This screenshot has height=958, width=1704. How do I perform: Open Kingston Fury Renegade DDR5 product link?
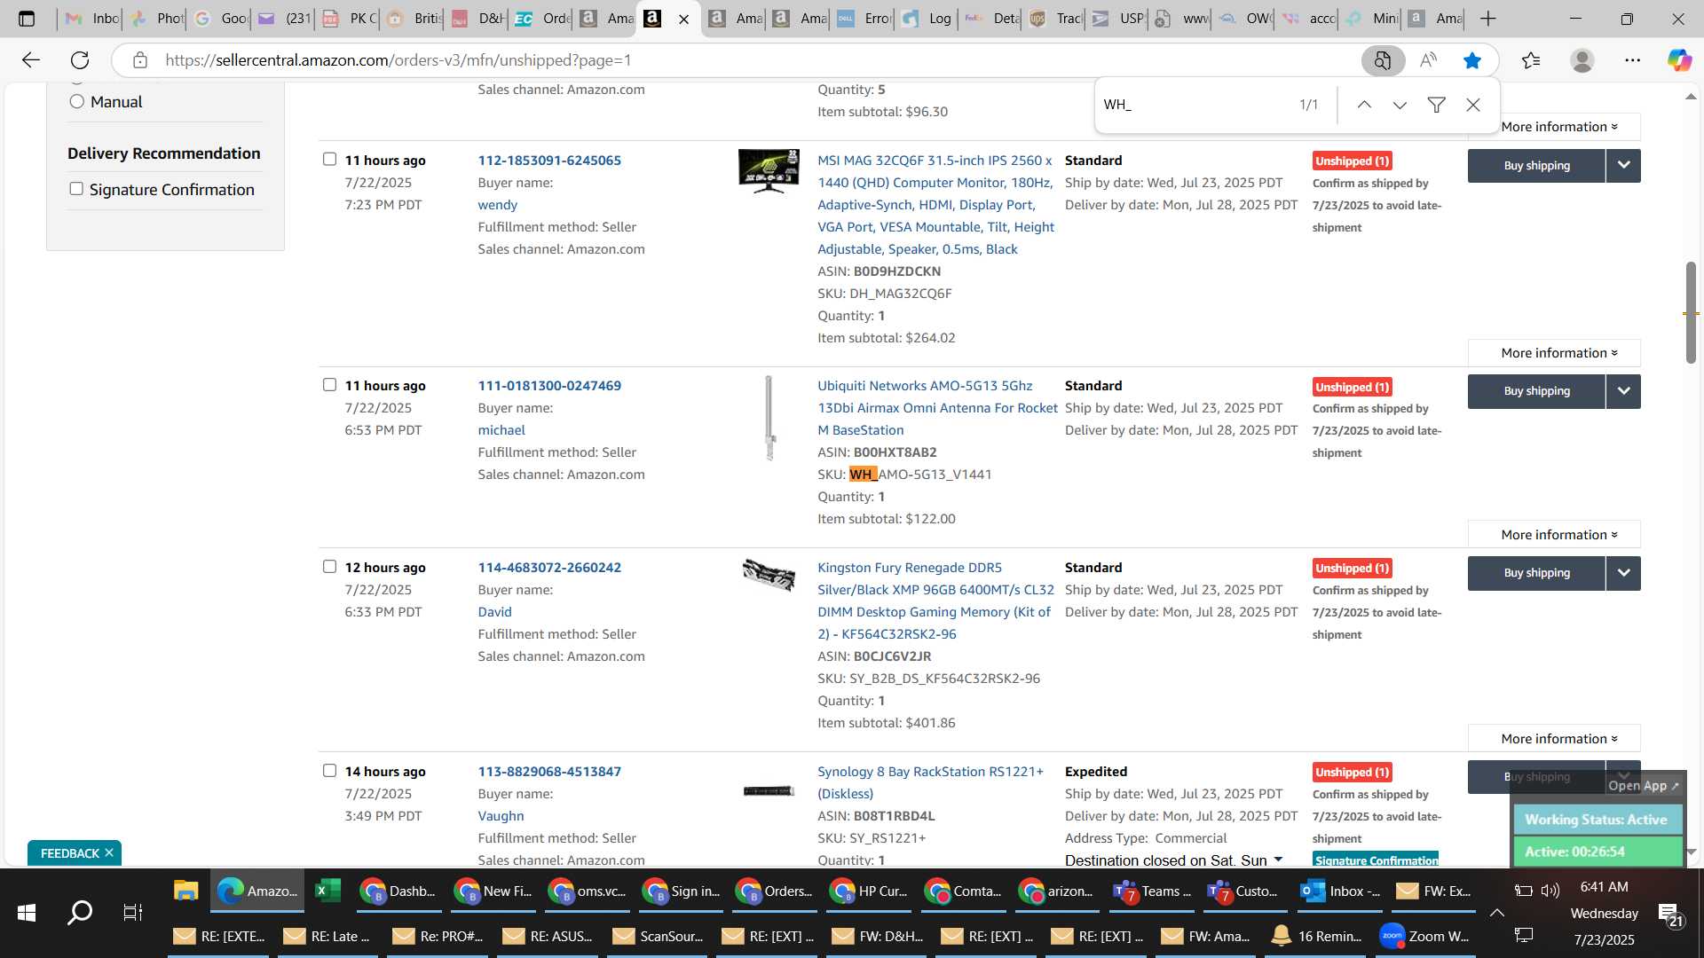pyautogui.click(x=935, y=601)
